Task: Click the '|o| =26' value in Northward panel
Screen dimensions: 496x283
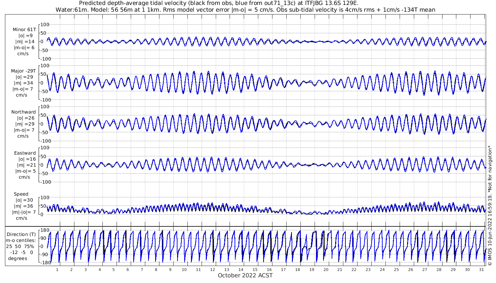Action: [26, 118]
